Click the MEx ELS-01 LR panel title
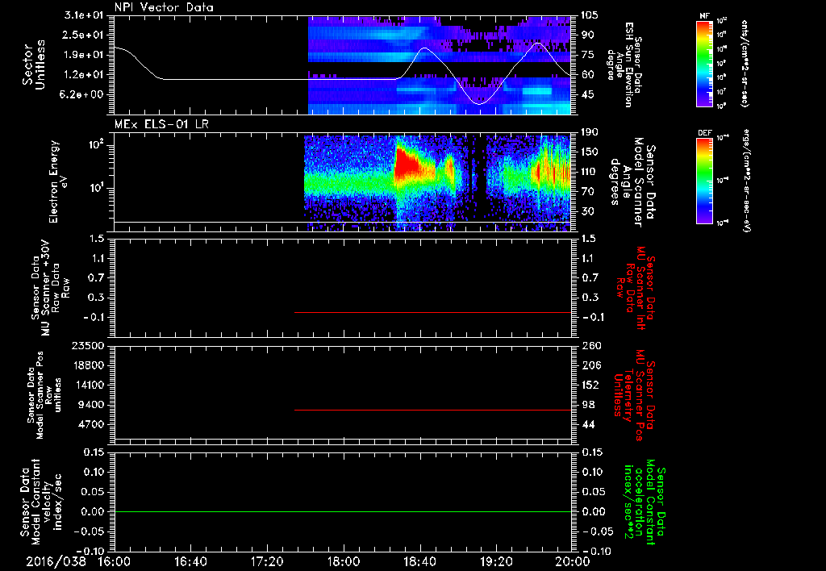Image resolution: width=826 pixels, height=571 pixels. (x=161, y=124)
